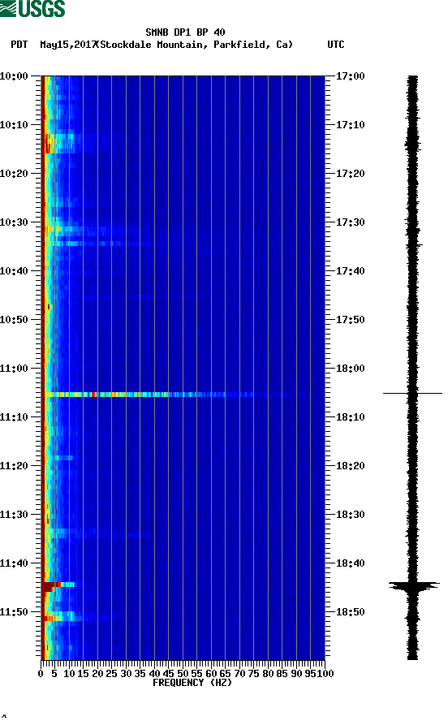Click the '17:10' UTC time label
This screenshot has height=725, width=448.
(x=350, y=125)
